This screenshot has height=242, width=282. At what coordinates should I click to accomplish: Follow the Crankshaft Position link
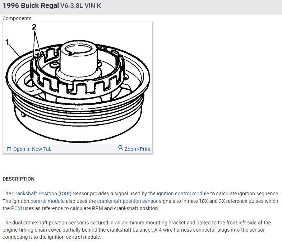[34, 194]
